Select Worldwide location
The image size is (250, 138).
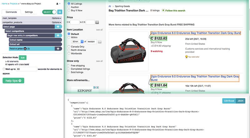coord(69,53)
